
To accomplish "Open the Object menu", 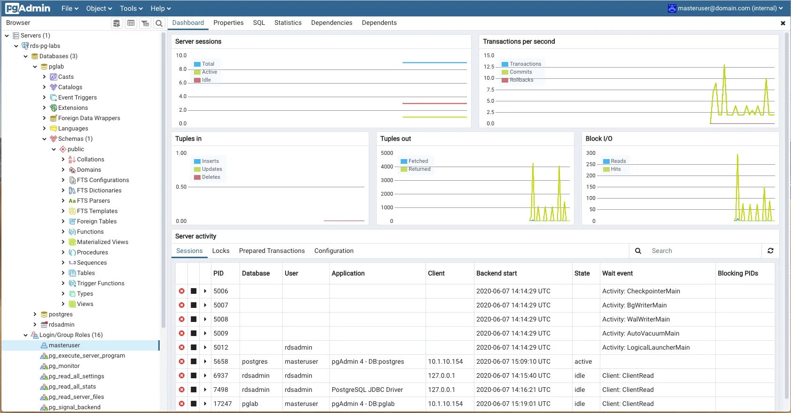I will (x=99, y=8).
